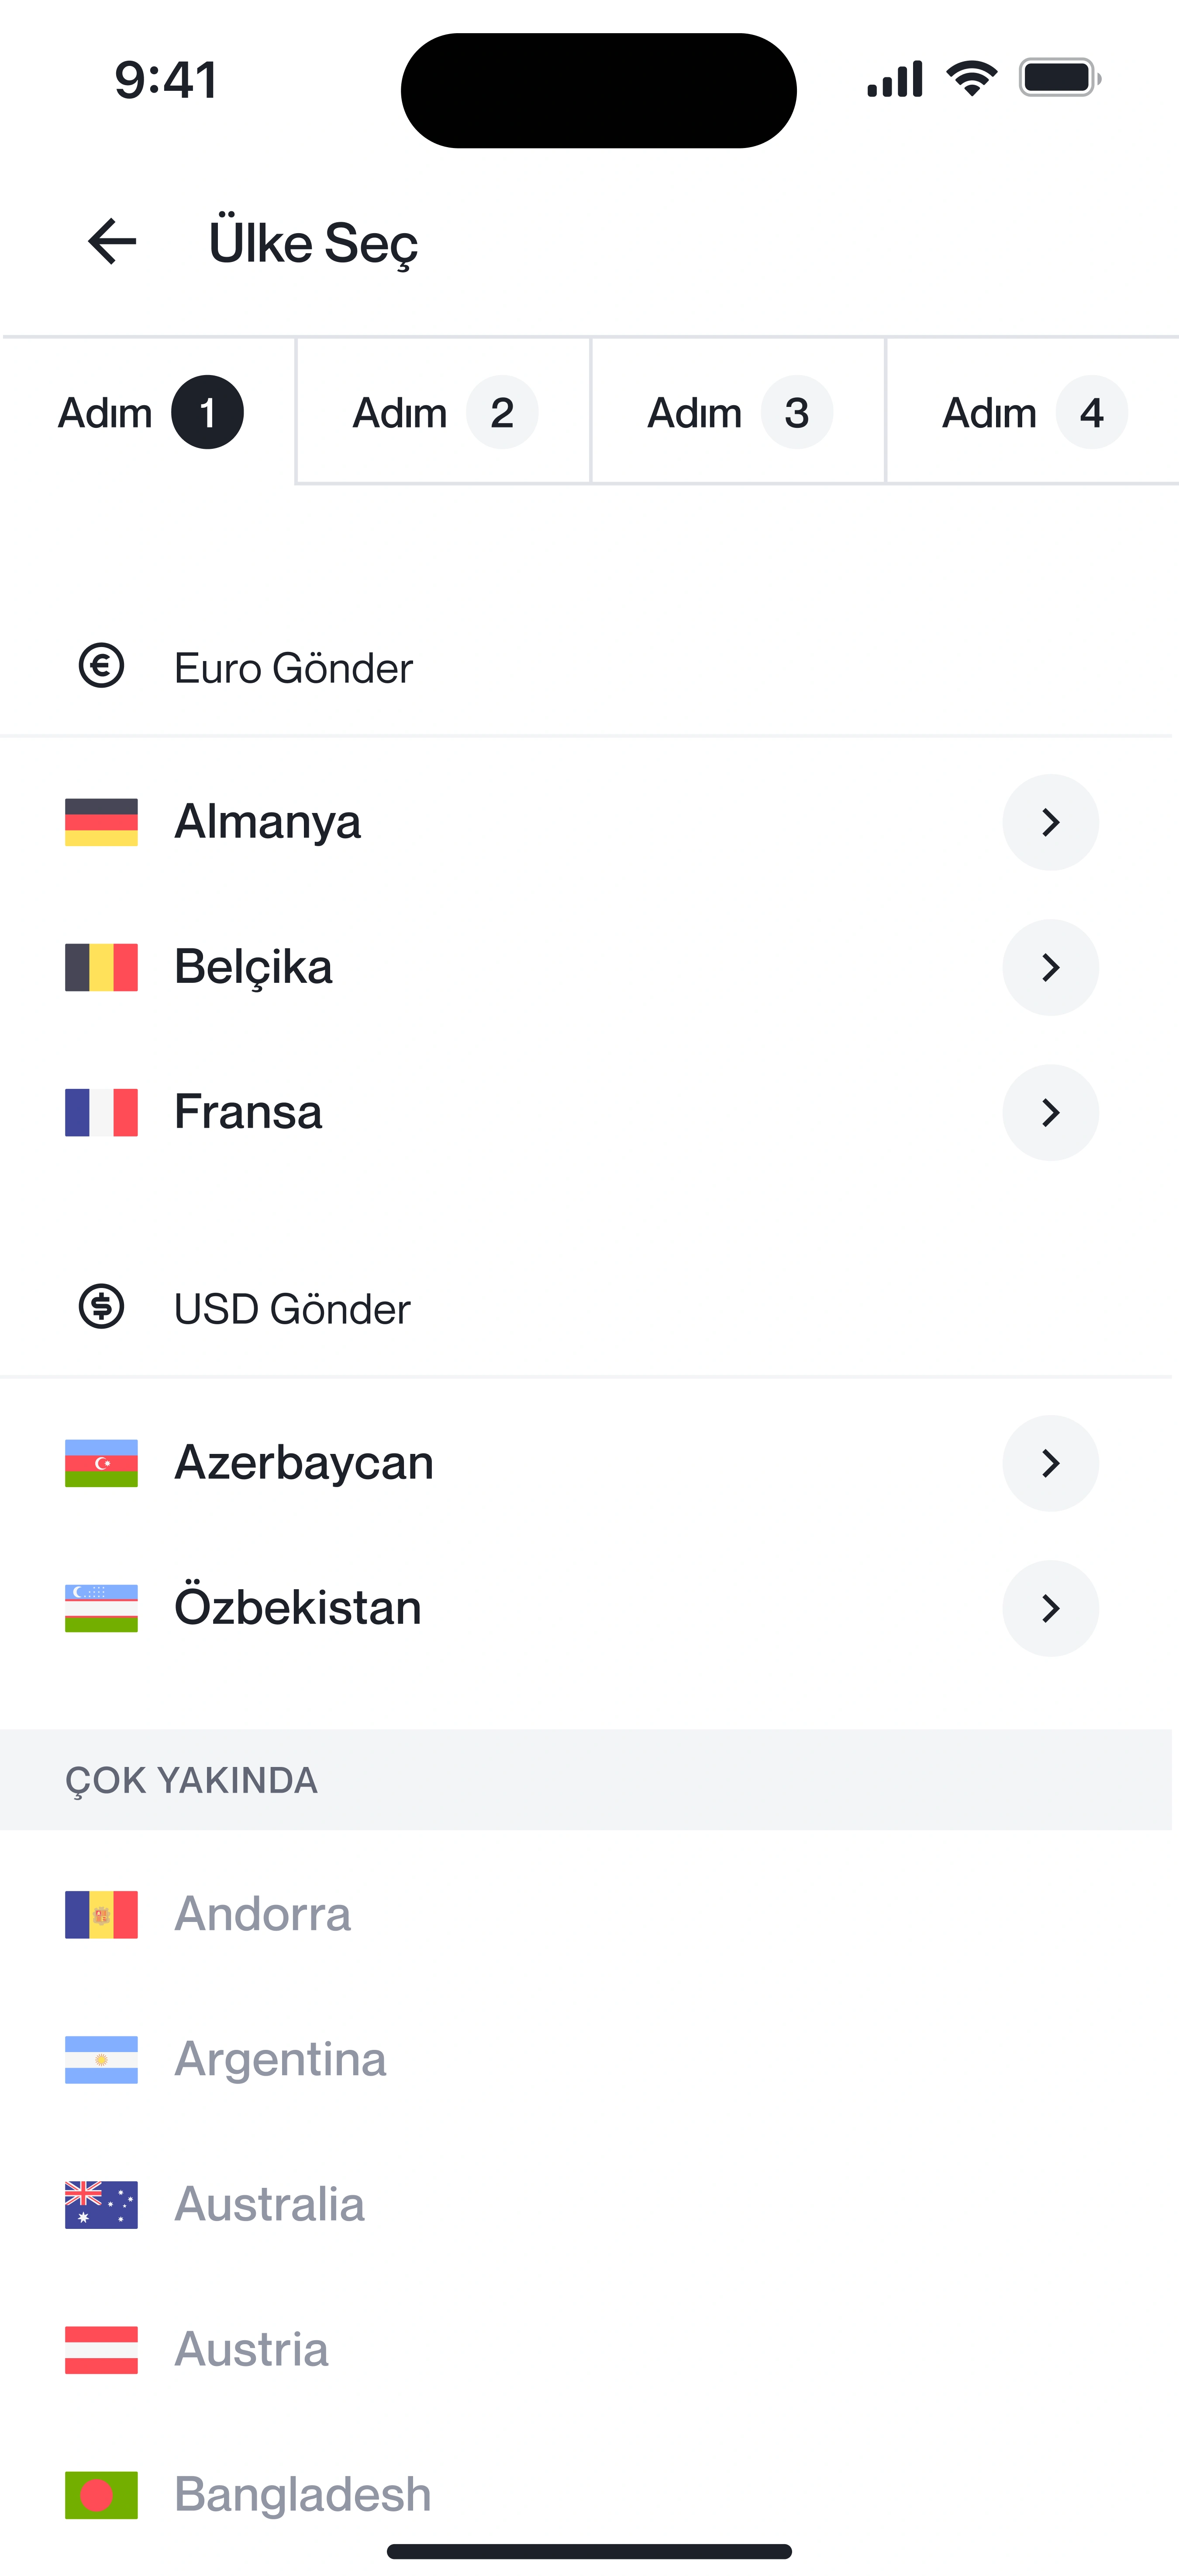Click the Euro currency icon
The height and width of the screenshot is (2576, 1179).
point(101,666)
